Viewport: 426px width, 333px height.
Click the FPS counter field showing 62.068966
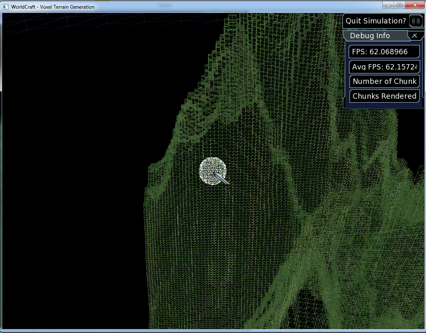coord(384,51)
